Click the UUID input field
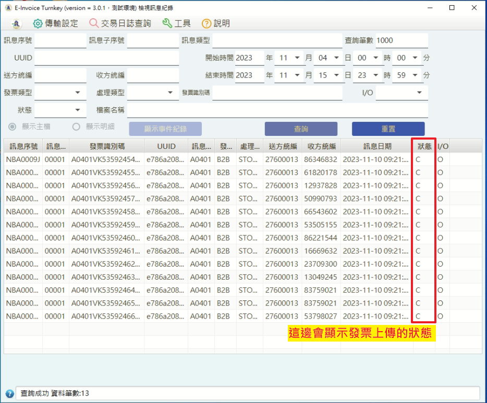 106,58
